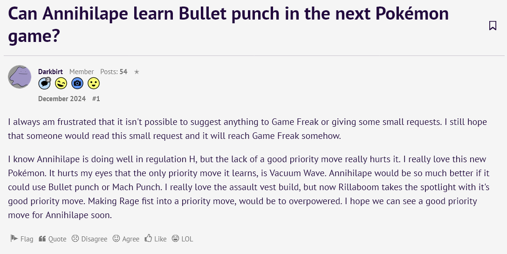Viewport: 507px width, 254px height.
Task: Like the post with thumbs up
Action: pyautogui.click(x=156, y=239)
